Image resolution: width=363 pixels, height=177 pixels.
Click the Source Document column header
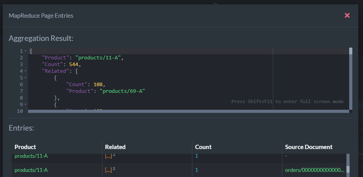pyautogui.click(x=308, y=147)
